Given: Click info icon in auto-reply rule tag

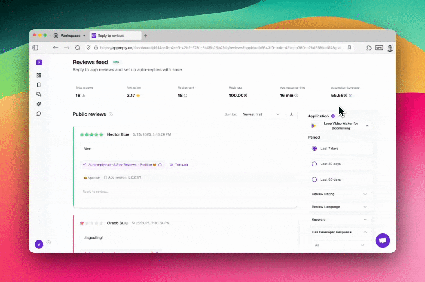Looking at the screenshot, I should (160, 165).
